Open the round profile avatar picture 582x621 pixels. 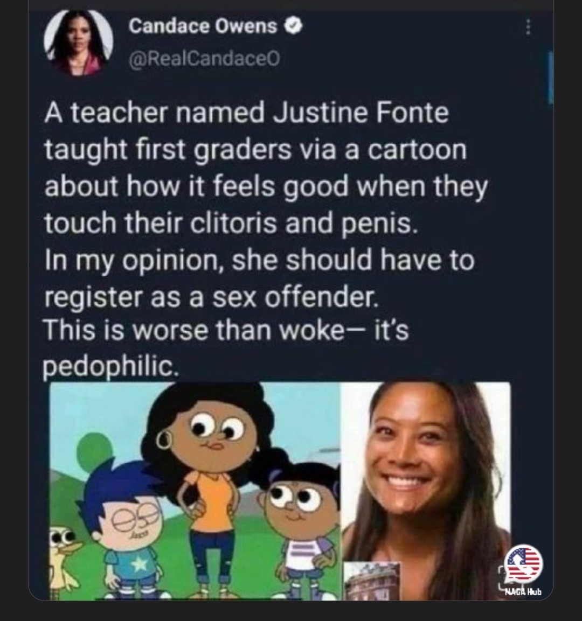pos(79,42)
